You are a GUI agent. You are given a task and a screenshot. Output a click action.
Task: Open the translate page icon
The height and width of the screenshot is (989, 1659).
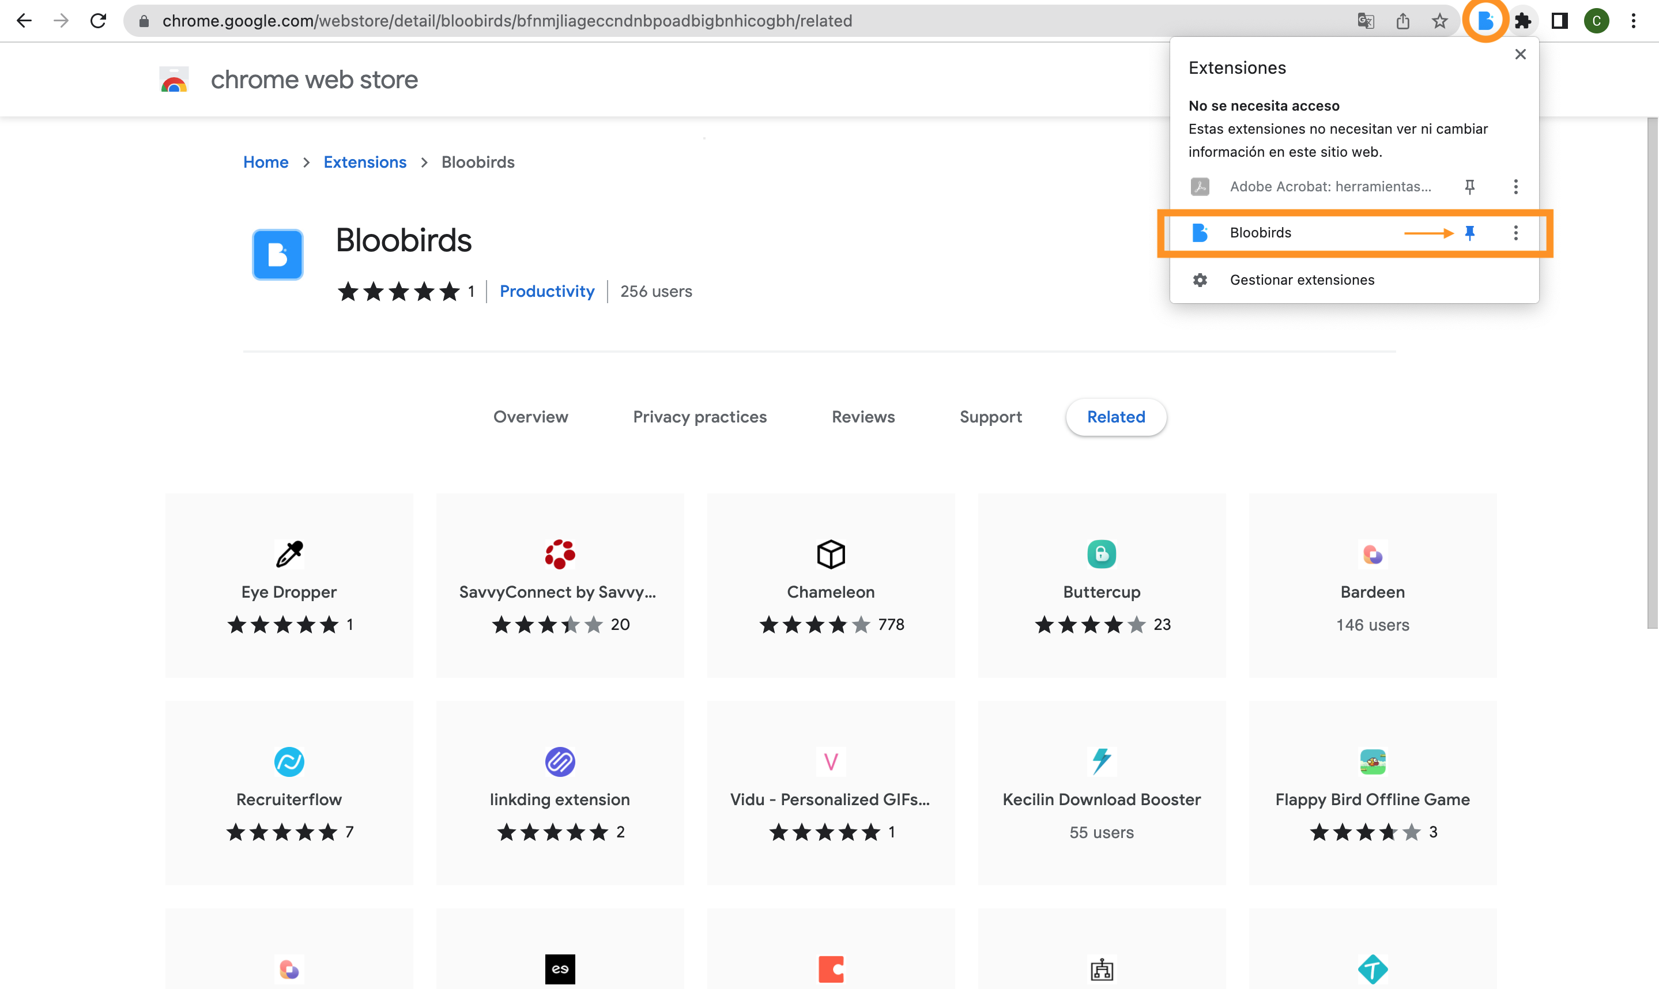pos(1365,21)
